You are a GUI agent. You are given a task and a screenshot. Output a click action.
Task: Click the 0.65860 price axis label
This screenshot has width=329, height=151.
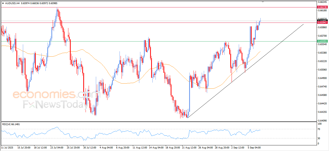coord(323,27)
